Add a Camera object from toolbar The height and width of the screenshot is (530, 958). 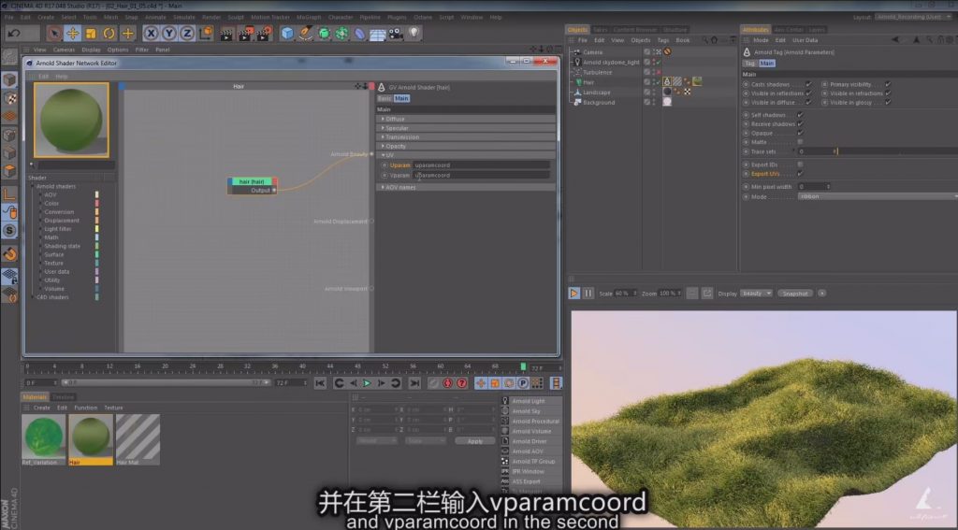point(396,34)
